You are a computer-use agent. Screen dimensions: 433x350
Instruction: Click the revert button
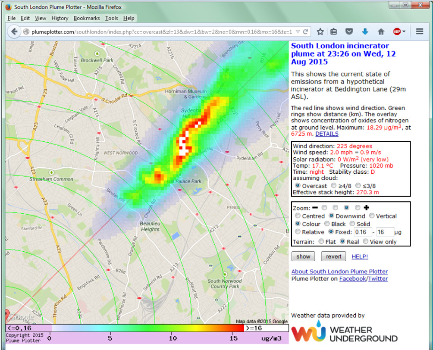tap(333, 256)
